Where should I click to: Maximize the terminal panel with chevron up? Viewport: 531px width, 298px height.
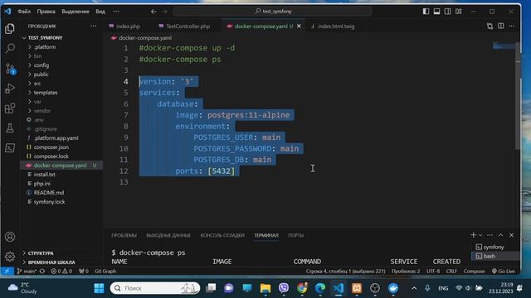click(500, 235)
